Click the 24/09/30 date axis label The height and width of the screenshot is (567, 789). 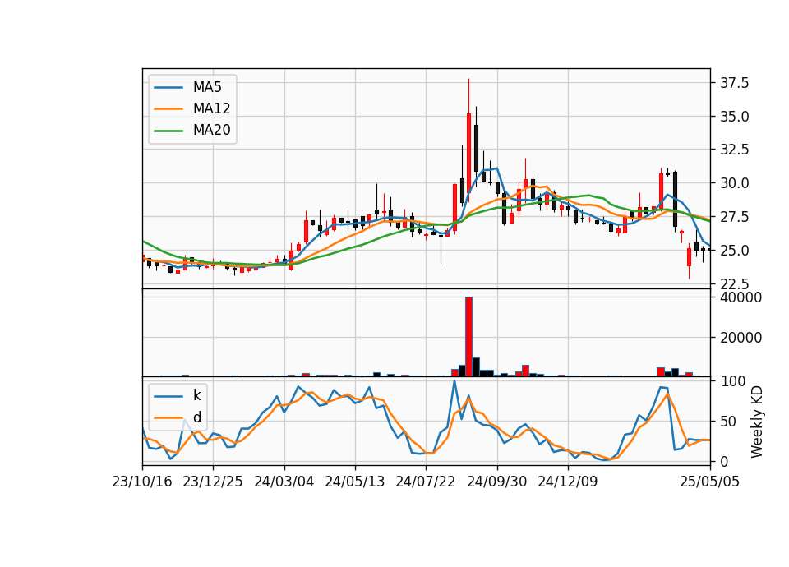(496, 482)
